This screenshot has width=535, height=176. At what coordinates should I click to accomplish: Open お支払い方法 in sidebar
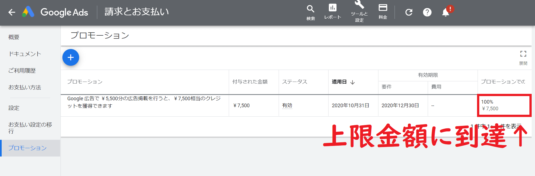point(25,87)
